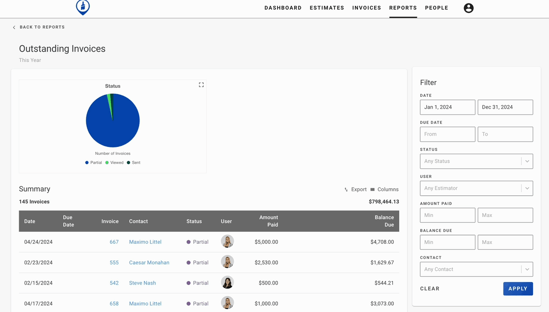
Task: Click the 145 Invoices count text
Action: [34, 202]
